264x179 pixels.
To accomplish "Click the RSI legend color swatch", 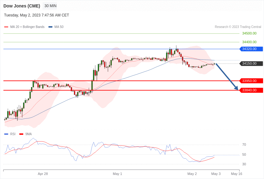I will pos(6,134).
